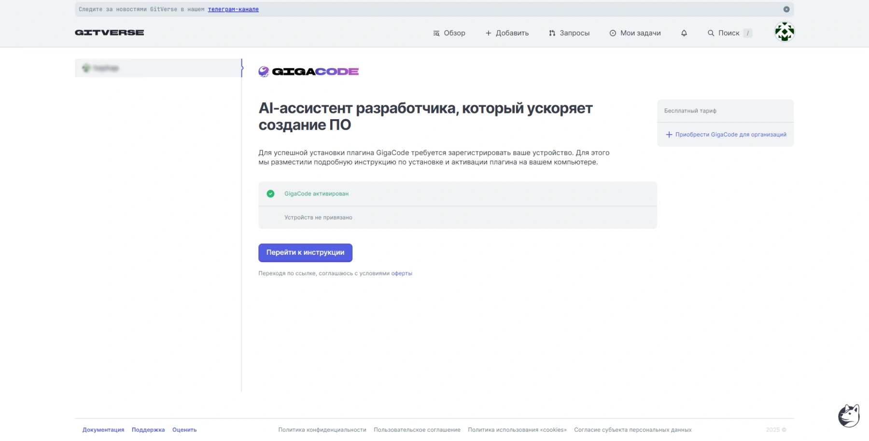869x441 pixels.
Task: Click the Поиск search field
Action: pos(729,33)
